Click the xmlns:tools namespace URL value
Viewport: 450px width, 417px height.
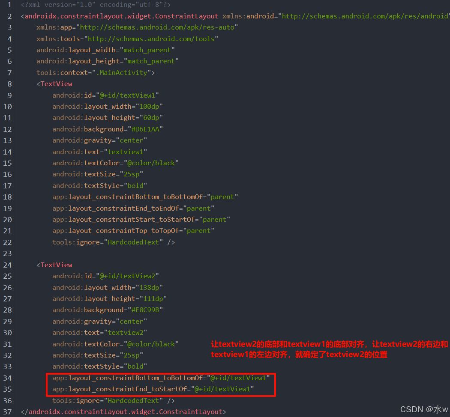point(151,39)
